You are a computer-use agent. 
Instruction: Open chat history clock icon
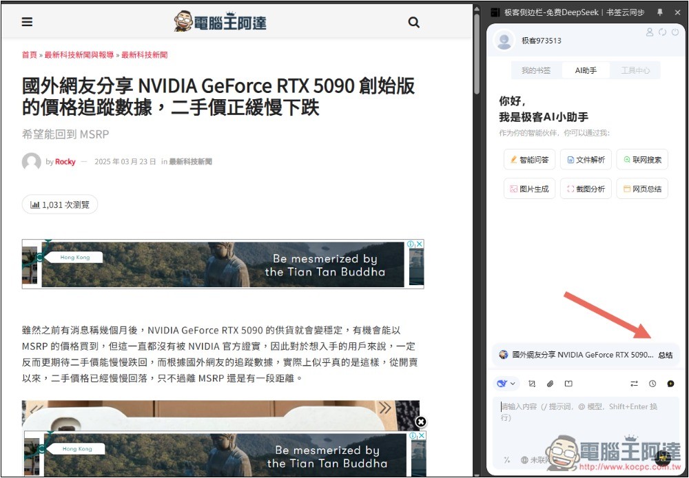pyautogui.click(x=652, y=384)
